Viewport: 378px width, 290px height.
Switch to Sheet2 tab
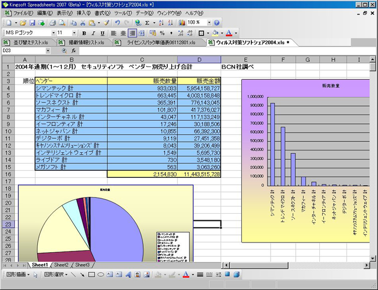(61, 265)
